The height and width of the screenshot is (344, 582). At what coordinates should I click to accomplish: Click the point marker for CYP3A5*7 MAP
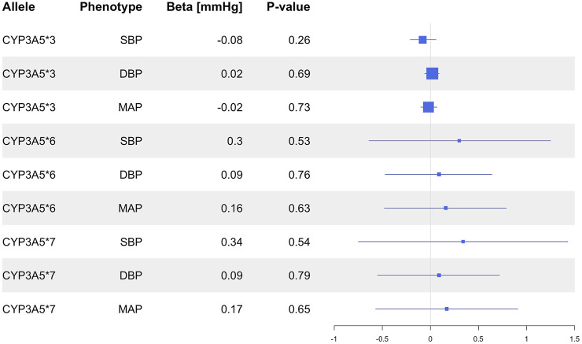[447, 309]
